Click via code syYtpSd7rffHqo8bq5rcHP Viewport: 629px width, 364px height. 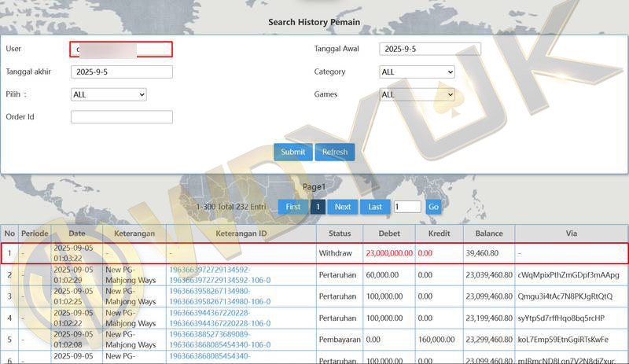click(561, 318)
